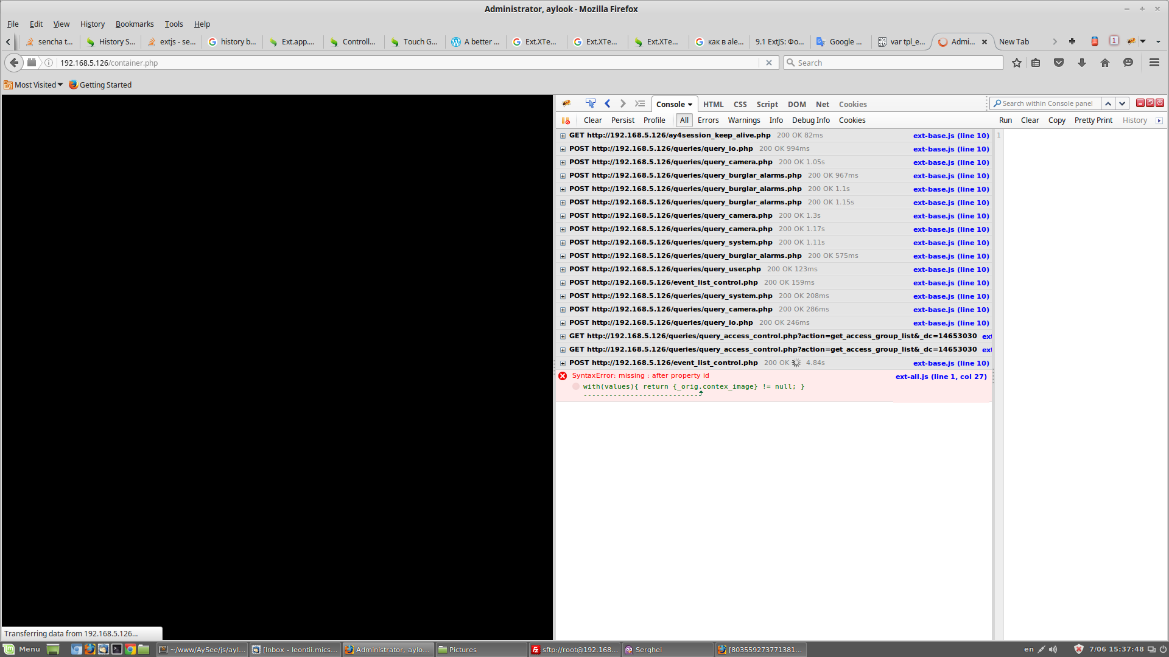Switch to Firebug Script panel
The image size is (1169, 657).
(x=767, y=104)
